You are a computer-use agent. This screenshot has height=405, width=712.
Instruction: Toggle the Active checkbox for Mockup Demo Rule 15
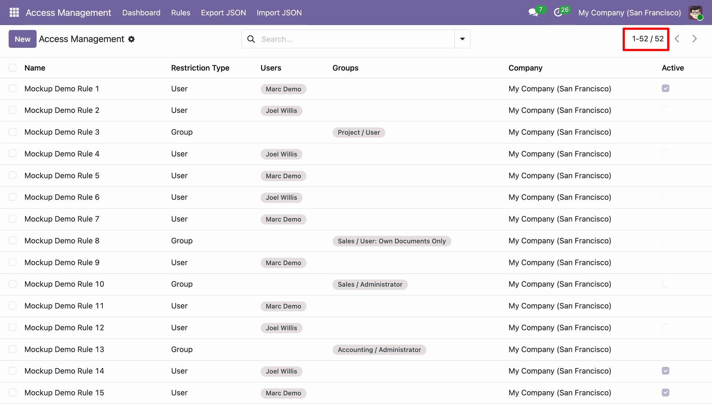point(666,392)
